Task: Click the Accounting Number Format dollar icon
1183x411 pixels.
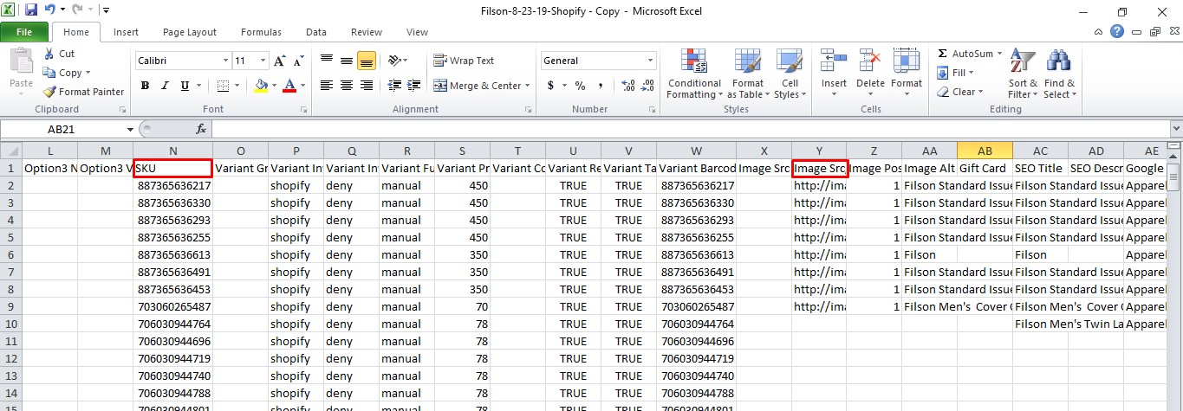Action: tap(551, 86)
